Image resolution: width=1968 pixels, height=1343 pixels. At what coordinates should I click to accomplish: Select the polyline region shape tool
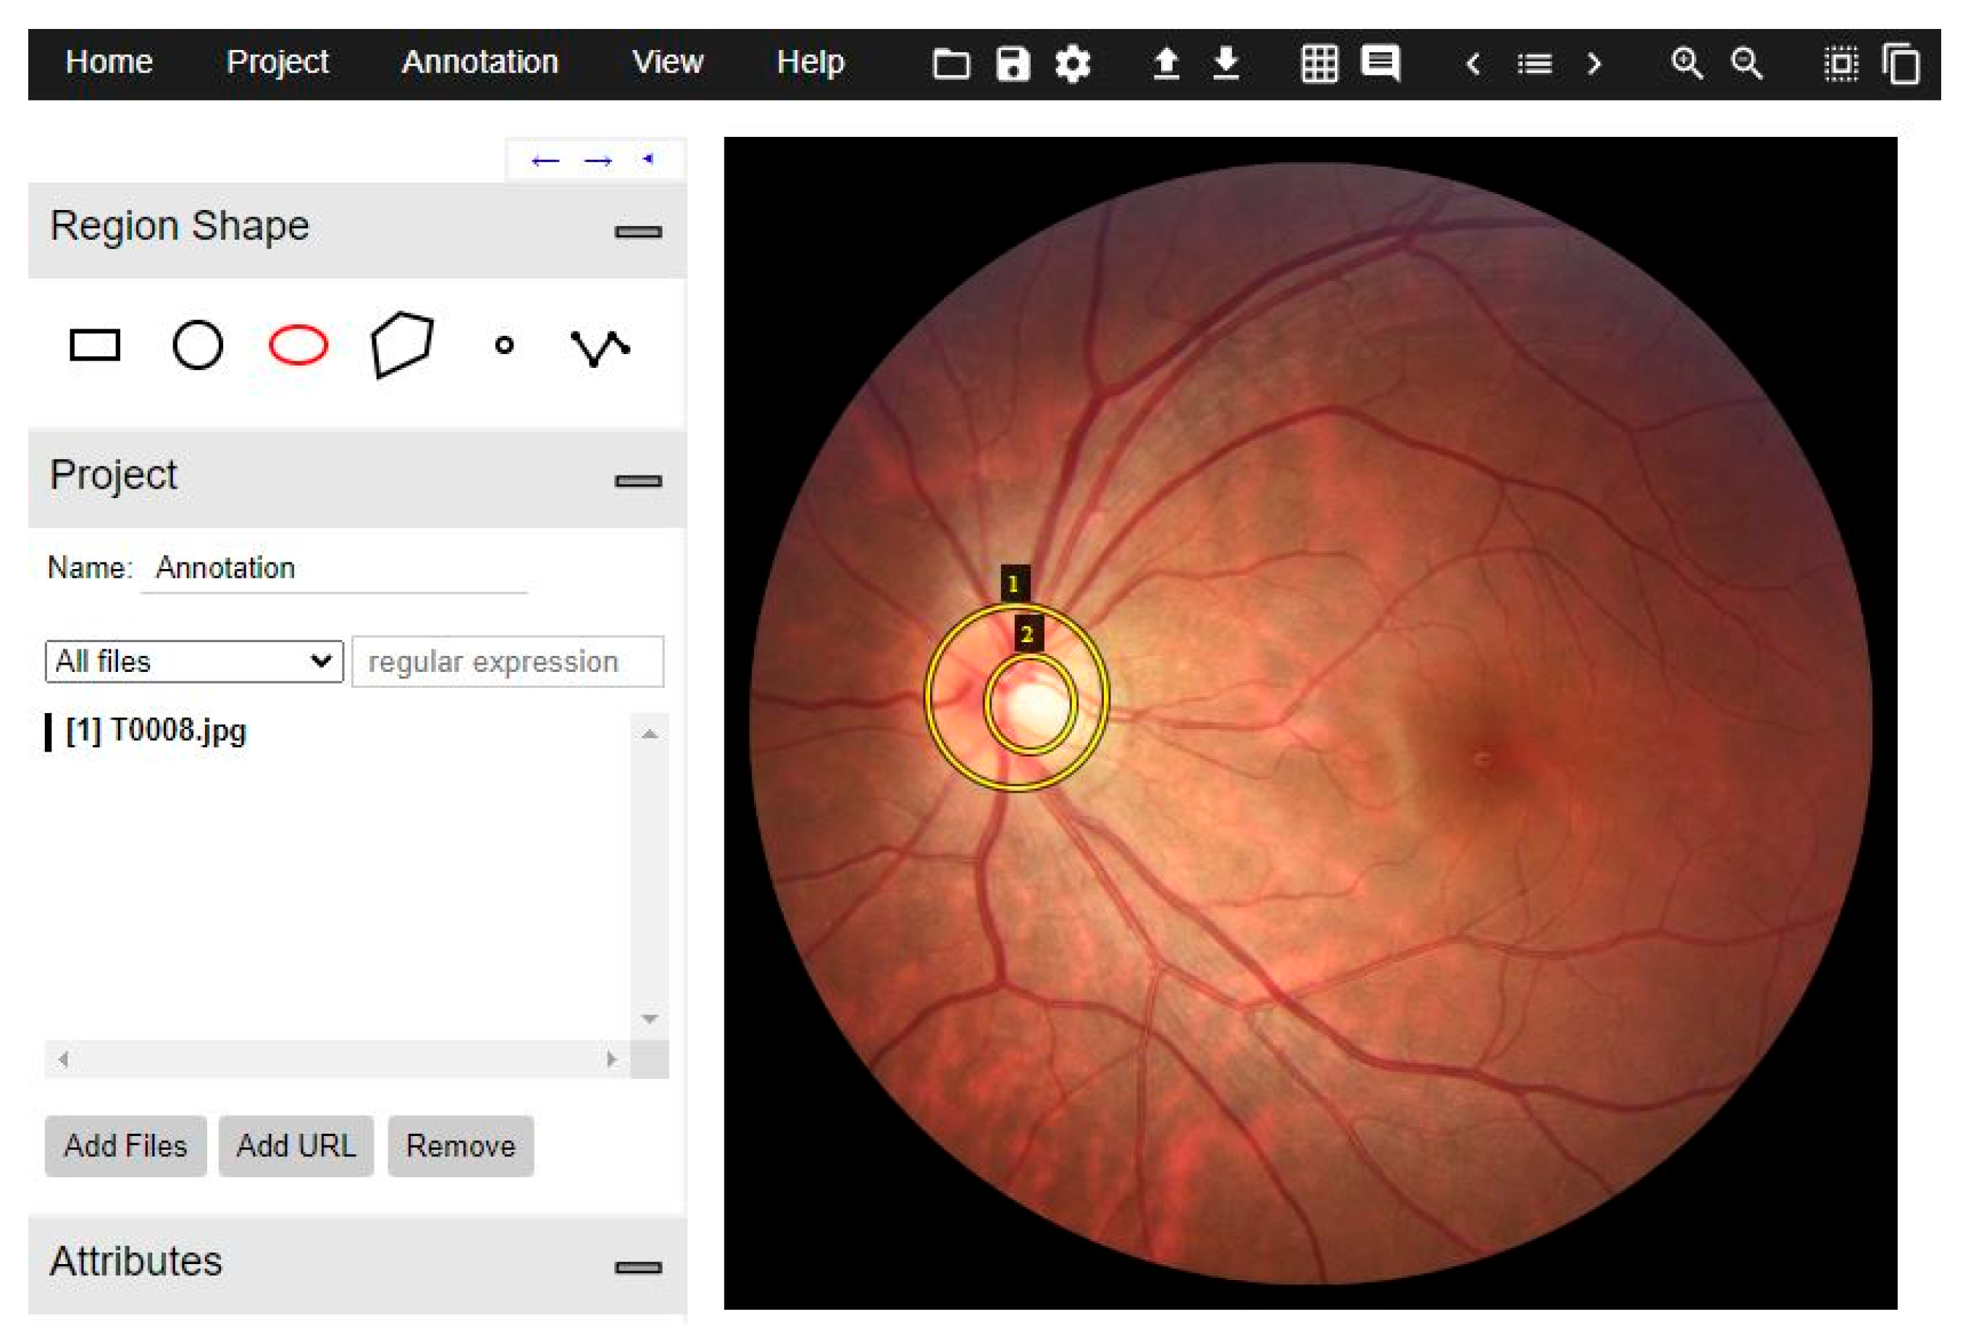click(600, 347)
